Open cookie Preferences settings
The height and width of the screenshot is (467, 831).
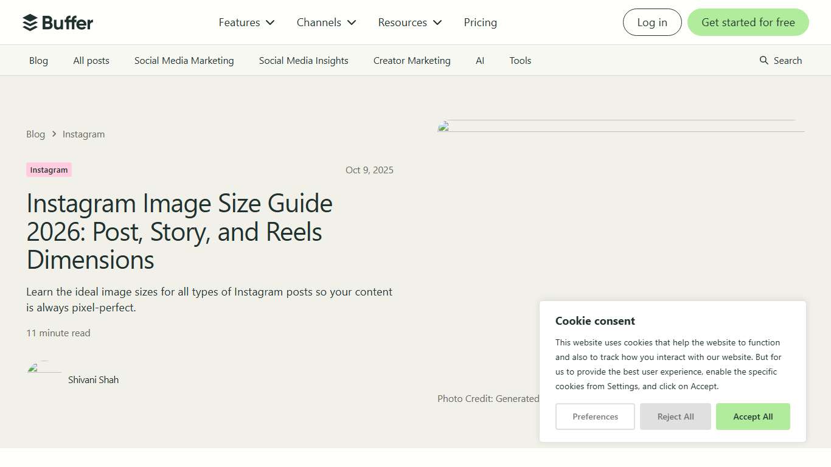pyautogui.click(x=594, y=417)
